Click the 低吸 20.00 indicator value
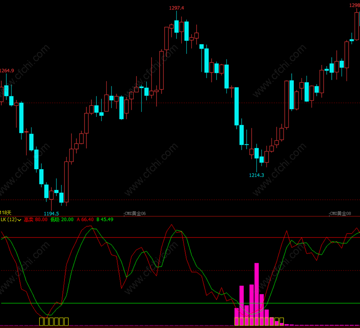This screenshot has height=328, width=360. (x=62, y=220)
